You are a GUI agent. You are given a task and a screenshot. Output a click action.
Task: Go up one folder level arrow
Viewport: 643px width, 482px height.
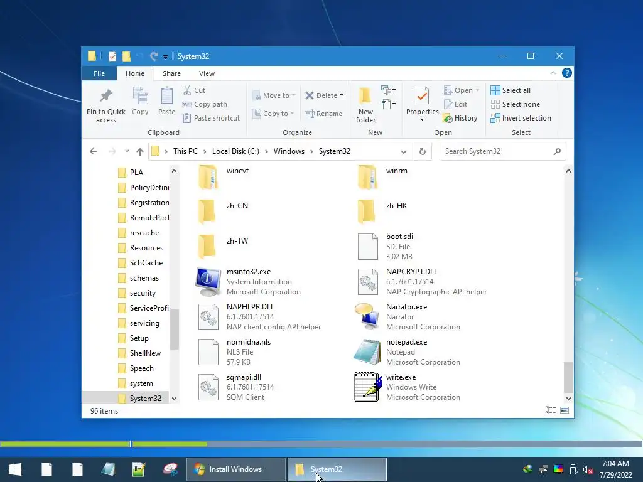point(140,151)
